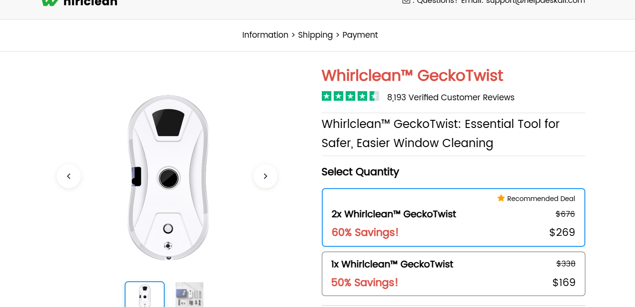The width and height of the screenshot is (635, 307).
Task: Go to the Payment step
Action: coord(360,35)
